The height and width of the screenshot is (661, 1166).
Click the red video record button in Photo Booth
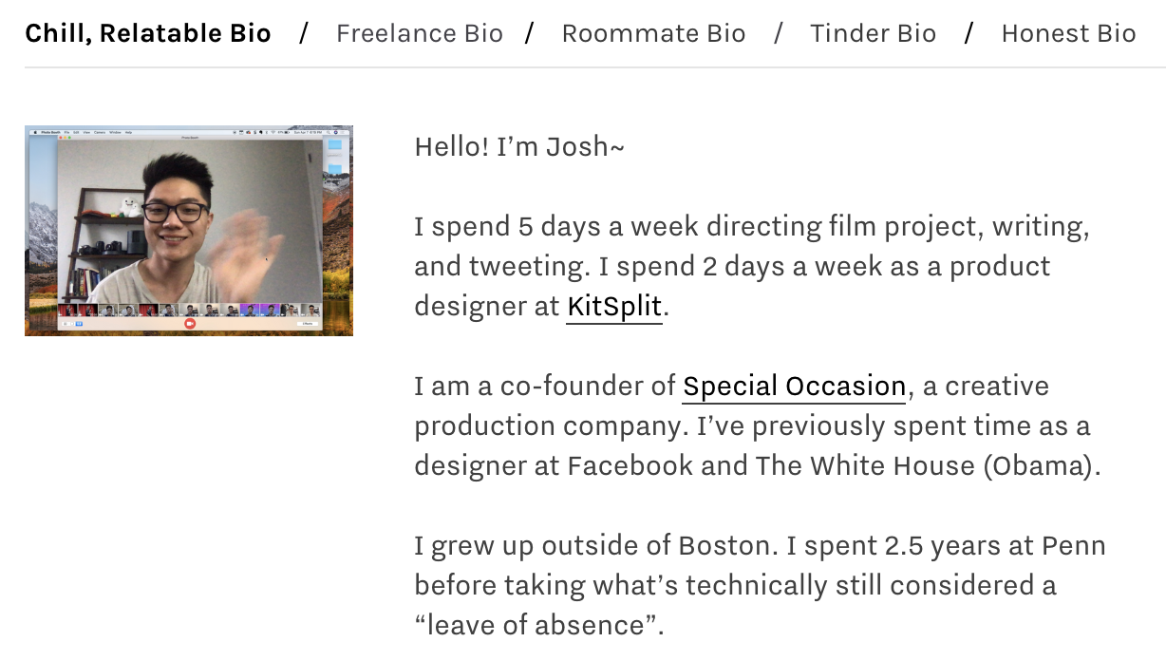pyautogui.click(x=190, y=324)
